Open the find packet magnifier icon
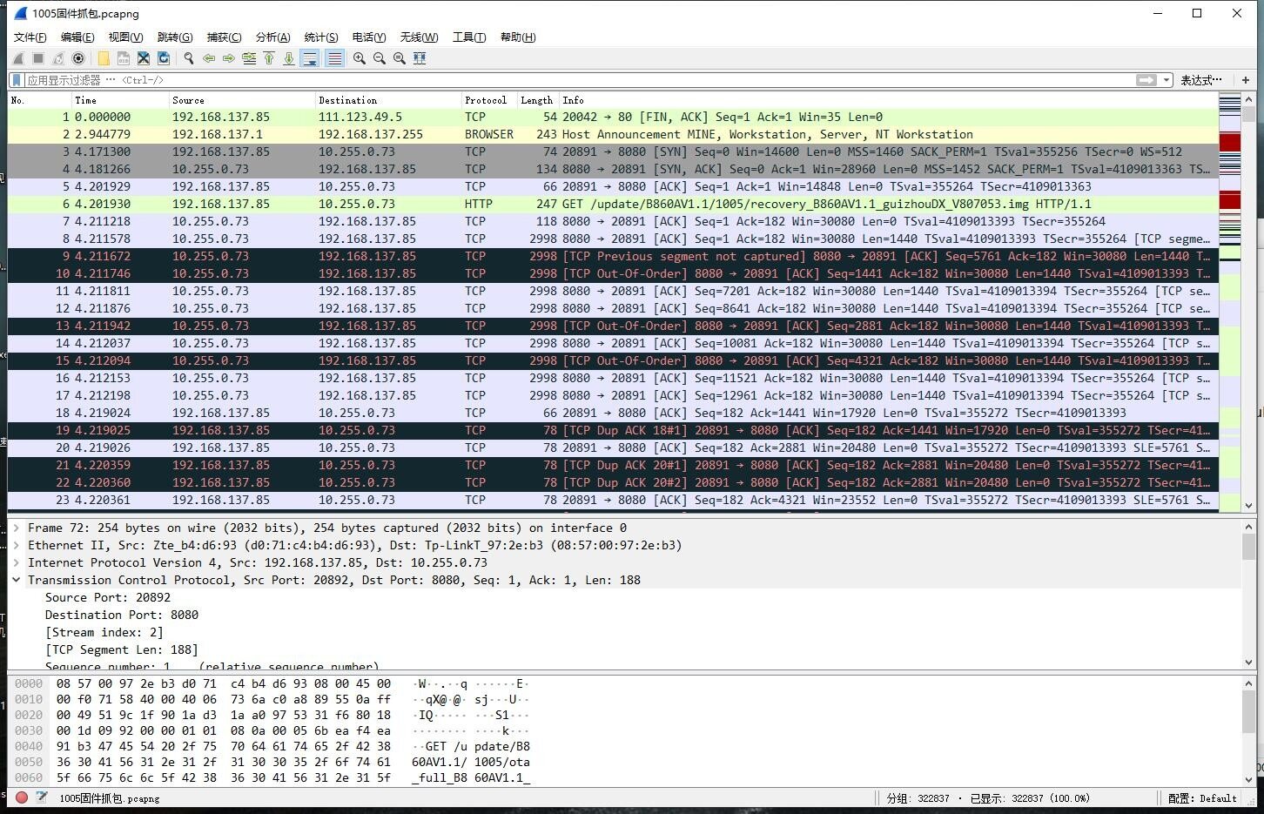Screen dimensions: 1264x814 [188, 58]
